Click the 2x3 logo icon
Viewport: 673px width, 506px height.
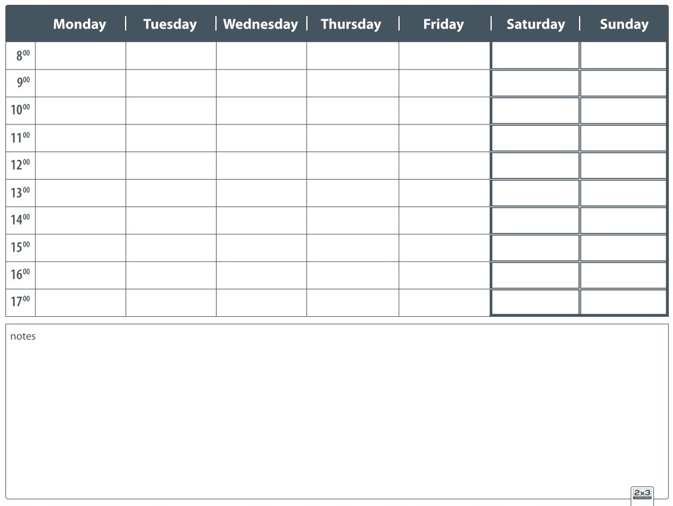(642, 495)
